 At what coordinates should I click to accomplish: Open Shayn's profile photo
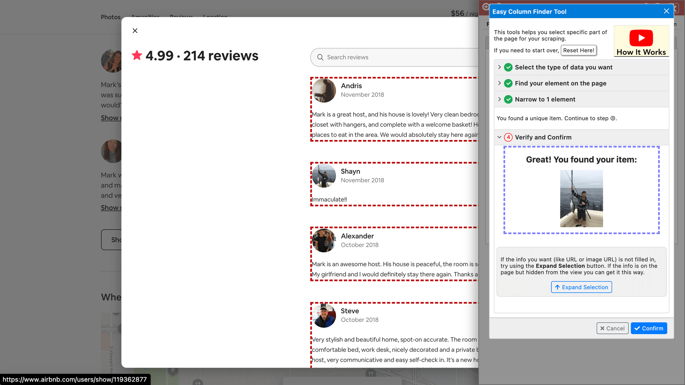pos(324,176)
